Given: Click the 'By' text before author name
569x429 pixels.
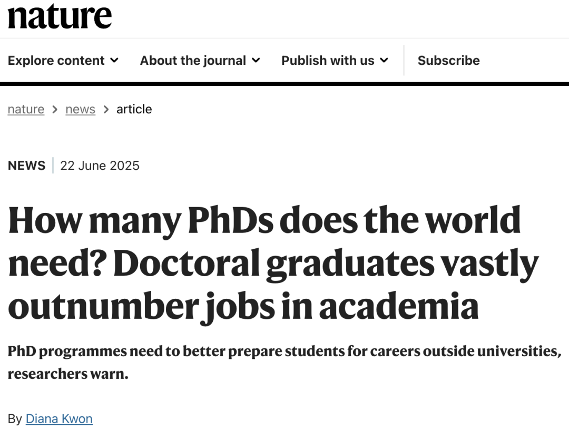Looking at the screenshot, I should coord(15,419).
